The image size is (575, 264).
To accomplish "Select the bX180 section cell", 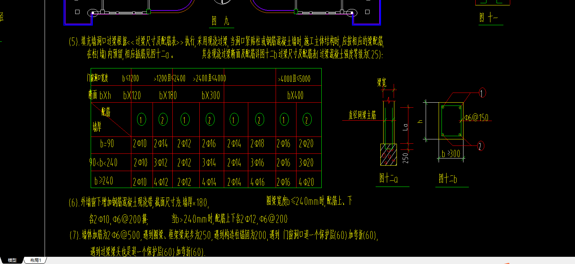I will [x=168, y=95].
